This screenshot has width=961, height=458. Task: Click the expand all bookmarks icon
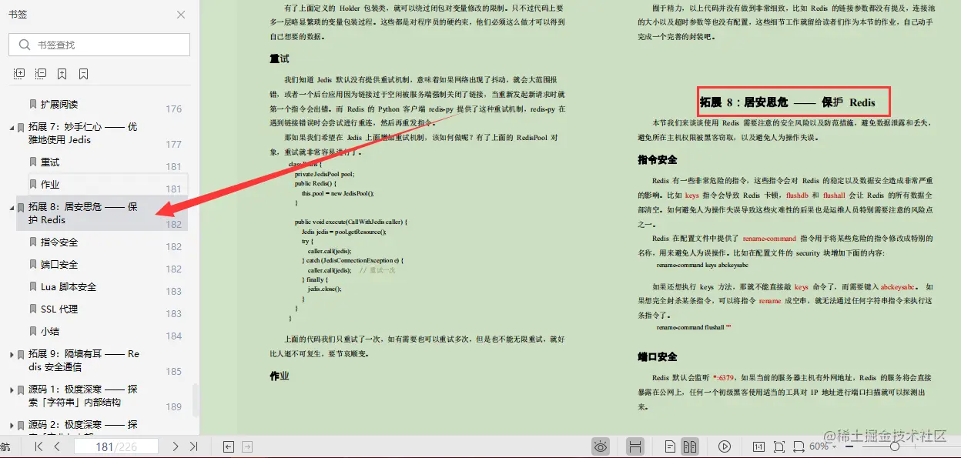coord(18,72)
